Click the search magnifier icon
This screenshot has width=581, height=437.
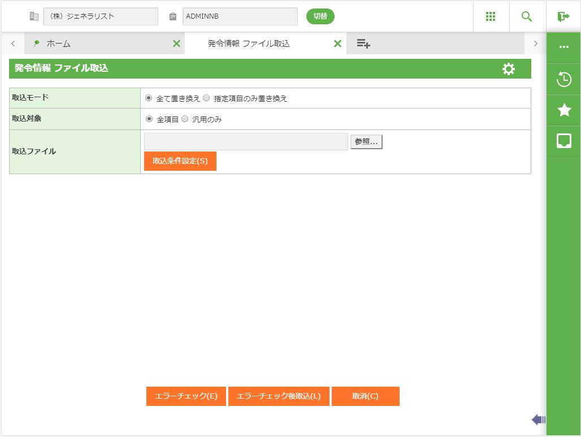click(x=527, y=16)
